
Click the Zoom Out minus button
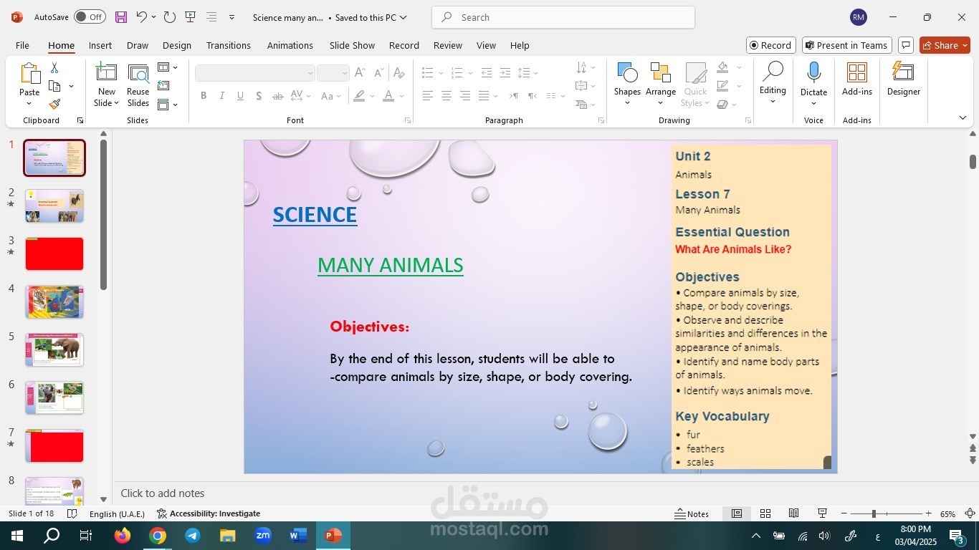(844, 513)
